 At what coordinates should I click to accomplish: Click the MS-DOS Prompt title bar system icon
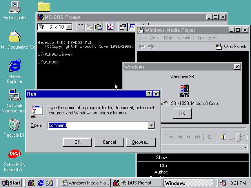point(41,17)
